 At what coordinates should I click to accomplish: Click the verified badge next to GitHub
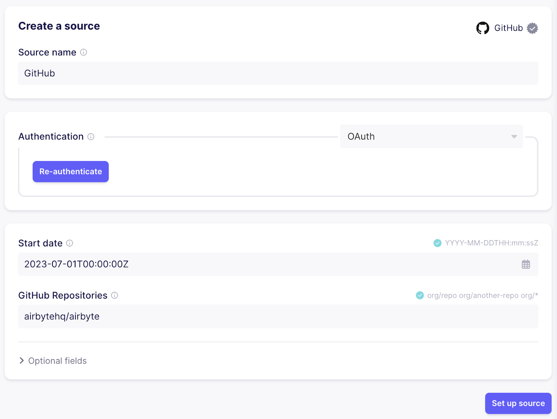(x=532, y=28)
